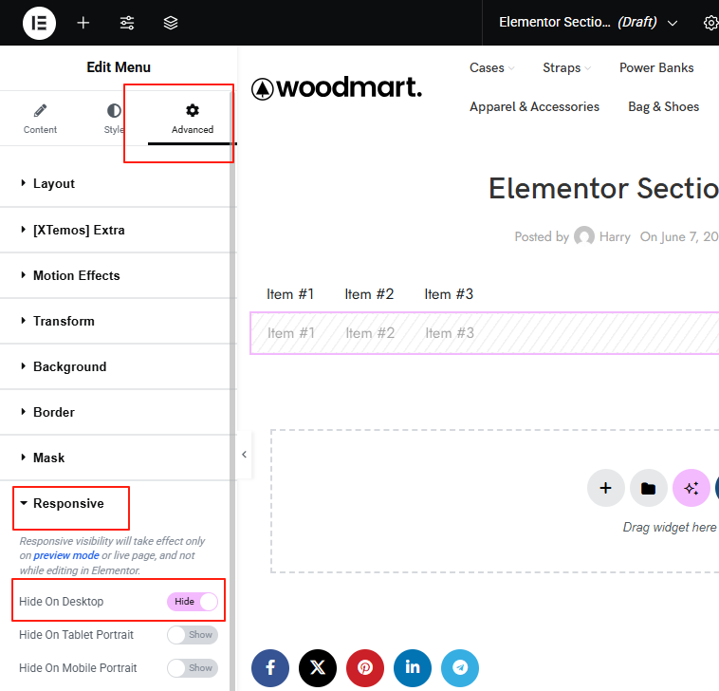Screen dimensions: 719x691
Task: Open the Add Element plus icon
Action: pos(83,23)
